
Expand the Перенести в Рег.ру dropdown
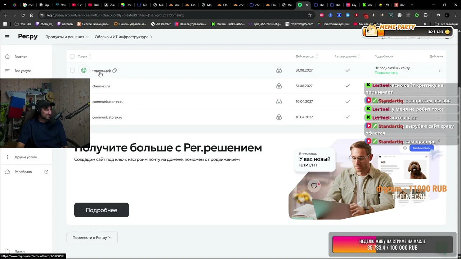pyautogui.click(x=92, y=238)
